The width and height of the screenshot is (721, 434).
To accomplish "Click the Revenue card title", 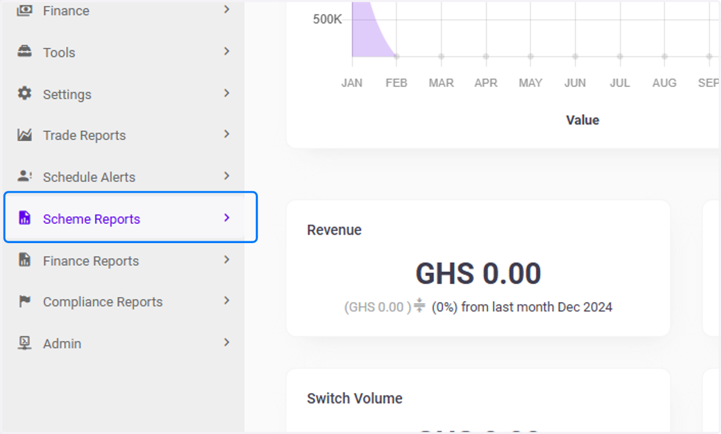I will 334,230.
